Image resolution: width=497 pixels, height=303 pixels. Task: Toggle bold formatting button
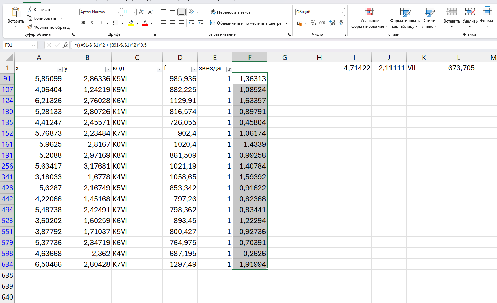point(83,23)
